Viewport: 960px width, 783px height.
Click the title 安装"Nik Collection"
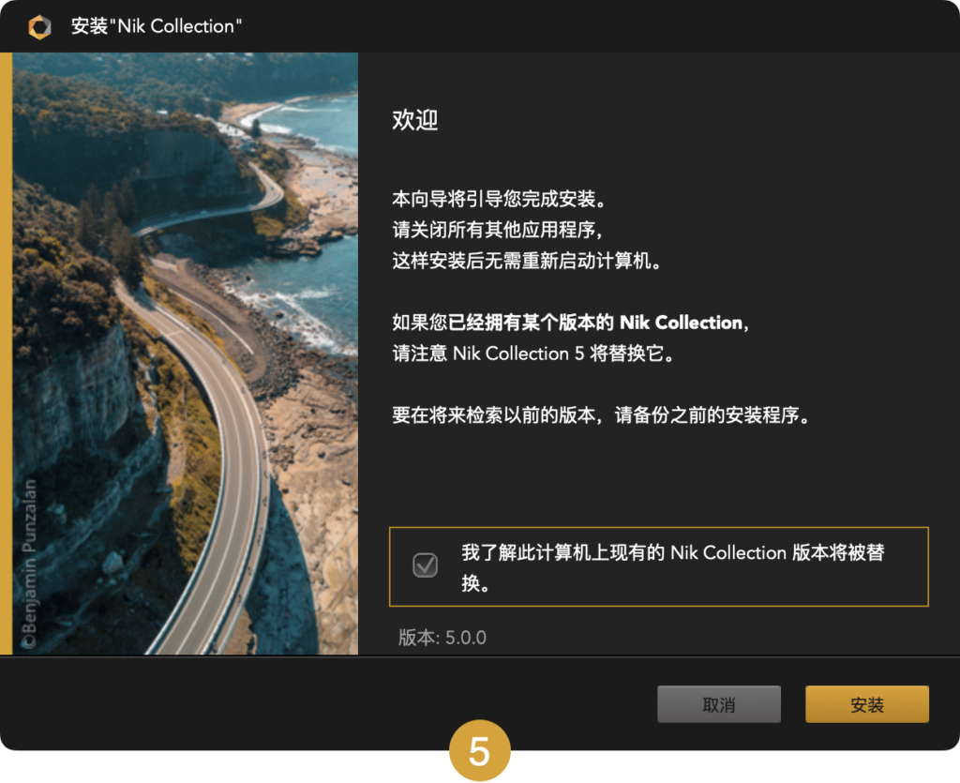tap(157, 26)
